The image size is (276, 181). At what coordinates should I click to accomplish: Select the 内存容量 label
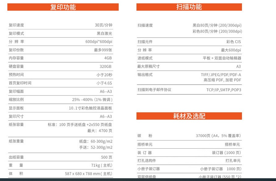coord(16,58)
